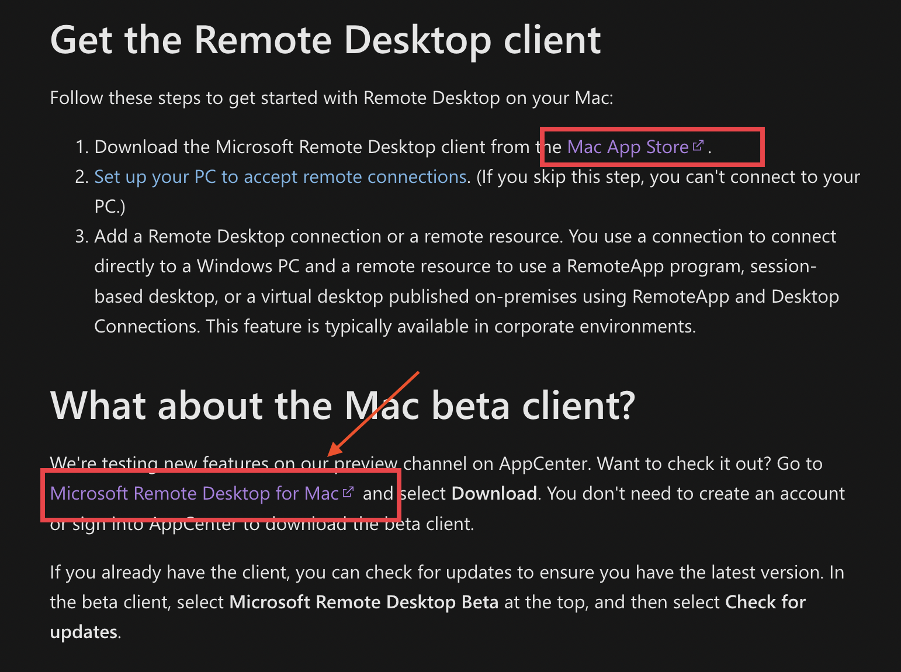This screenshot has height=672, width=901.
Task: Click external-link icon after "Remote Desktop for Mac"
Action: point(348,492)
